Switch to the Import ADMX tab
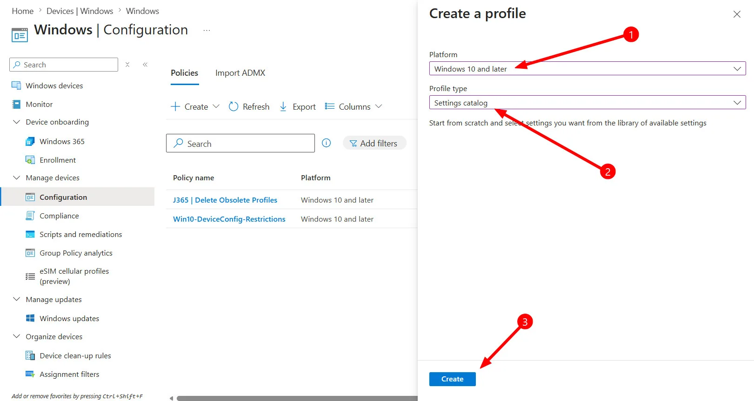Viewport: 754px width, 401px height. click(240, 73)
